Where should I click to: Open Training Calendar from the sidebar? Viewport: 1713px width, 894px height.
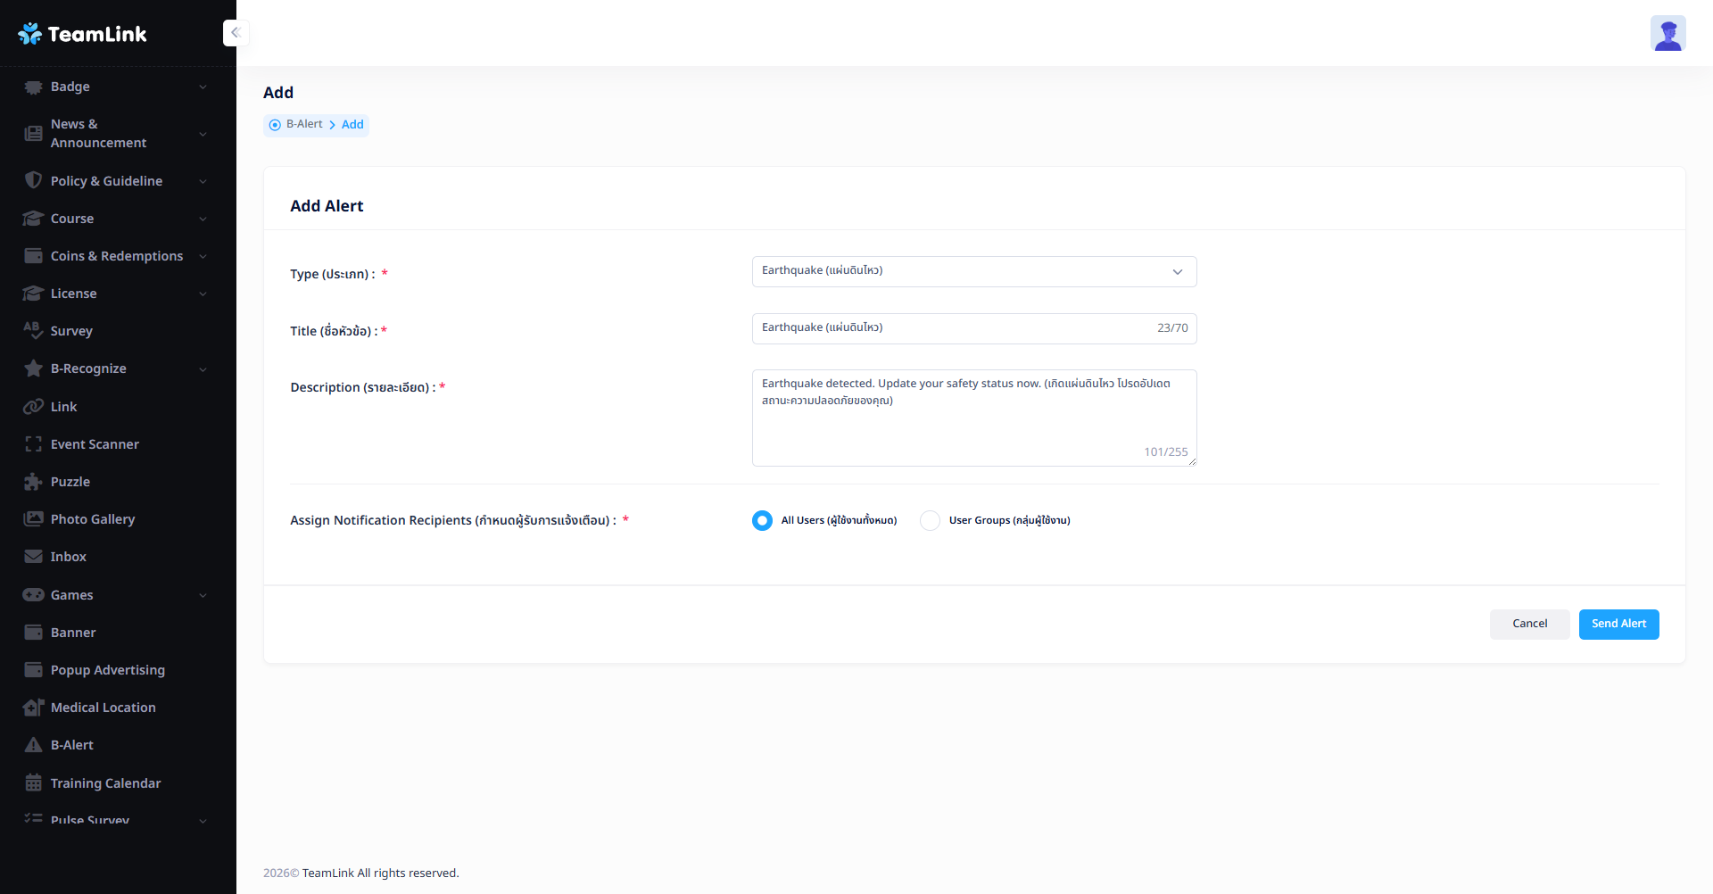105,783
